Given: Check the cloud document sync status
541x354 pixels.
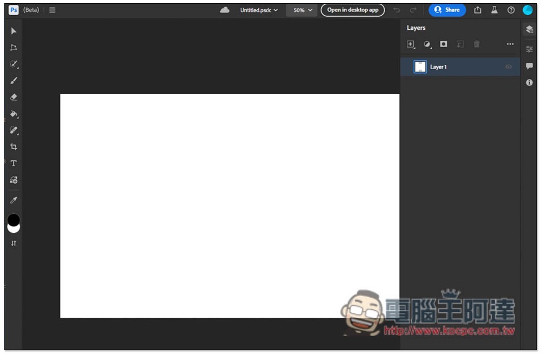Looking at the screenshot, I should [225, 10].
